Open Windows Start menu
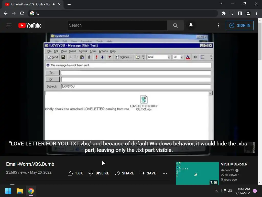262x197 pixels. (x=8, y=191)
